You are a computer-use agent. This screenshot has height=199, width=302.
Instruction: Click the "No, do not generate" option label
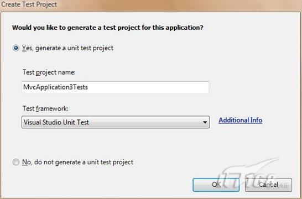(77, 163)
